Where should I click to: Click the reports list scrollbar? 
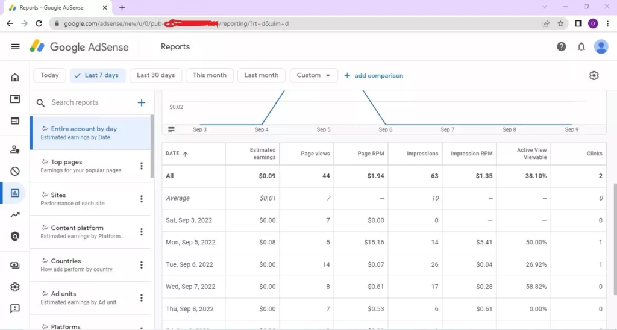pyautogui.click(x=152, y=146)
